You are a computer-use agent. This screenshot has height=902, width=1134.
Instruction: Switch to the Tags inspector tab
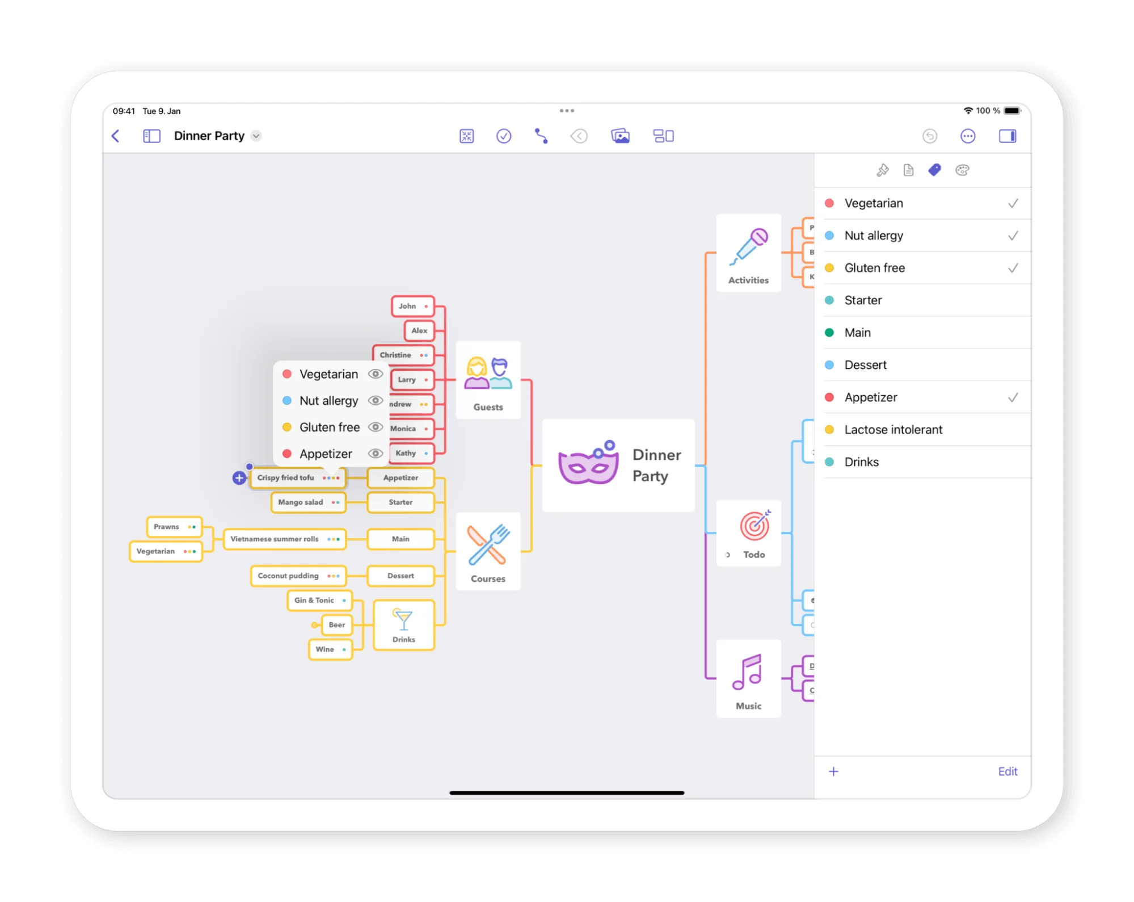click(934, 170)
